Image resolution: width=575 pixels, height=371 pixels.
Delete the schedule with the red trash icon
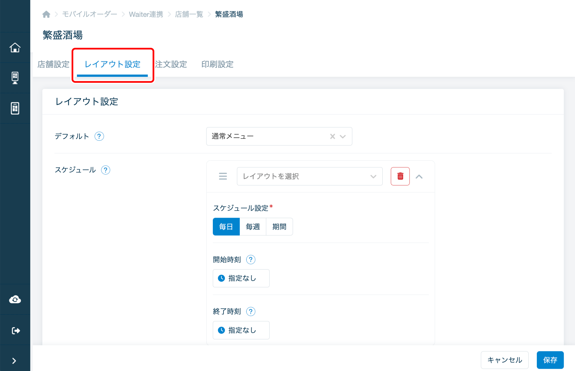tap(400, 176)
